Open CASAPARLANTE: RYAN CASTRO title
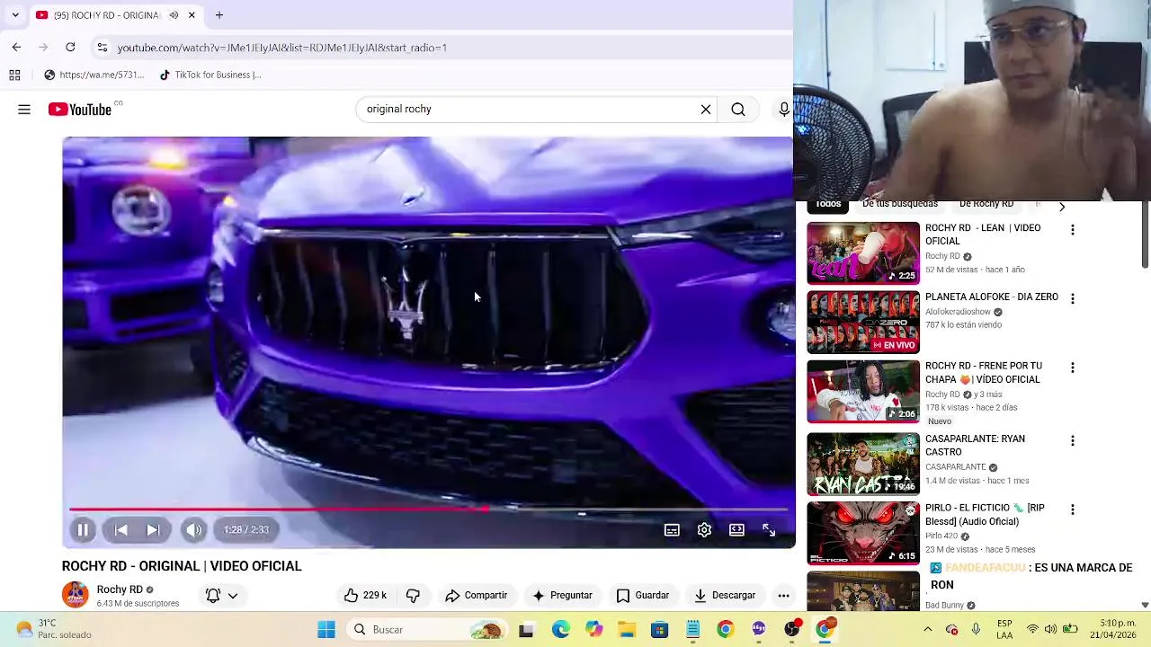1151x647 pixels. tap(975, 446)
